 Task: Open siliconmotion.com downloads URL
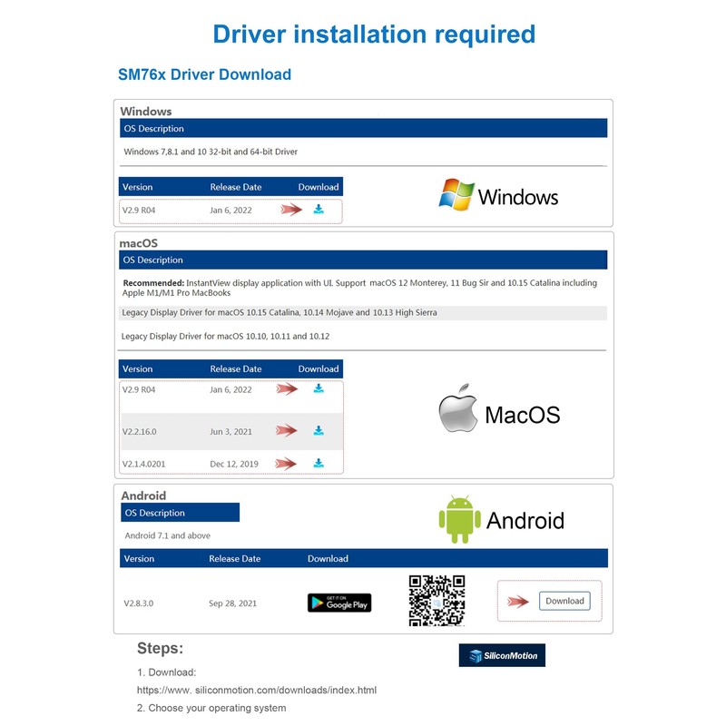[x=256, y=690]
